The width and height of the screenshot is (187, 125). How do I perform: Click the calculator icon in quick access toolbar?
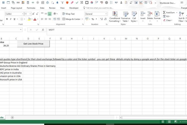28,3
